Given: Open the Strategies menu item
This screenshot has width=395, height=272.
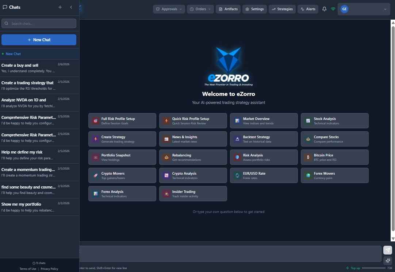Looking at the screenshot, I should [x=282, y=9].
